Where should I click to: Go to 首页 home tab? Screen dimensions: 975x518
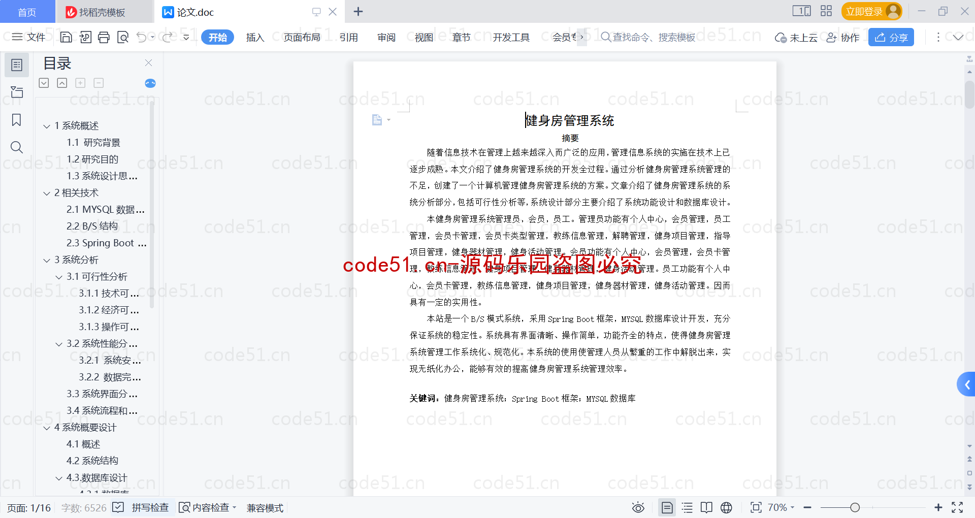pos(27,12)
